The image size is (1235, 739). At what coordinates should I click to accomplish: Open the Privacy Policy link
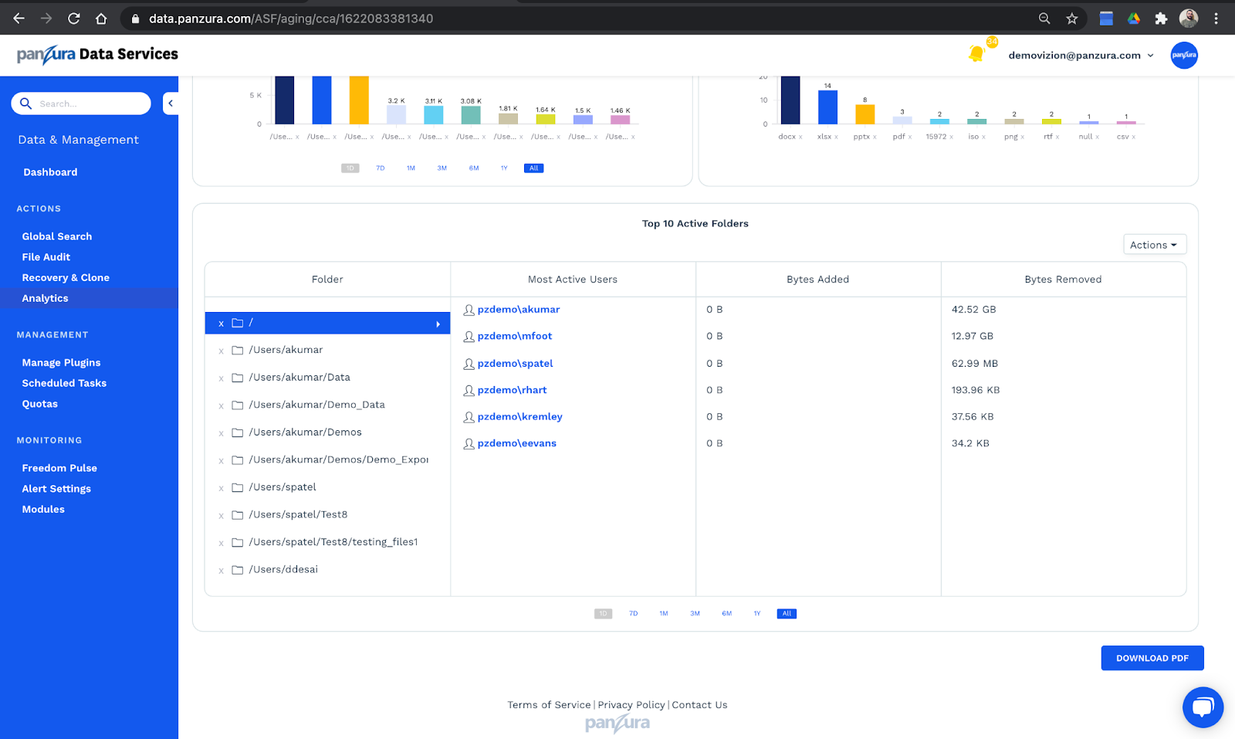[631, 705]
